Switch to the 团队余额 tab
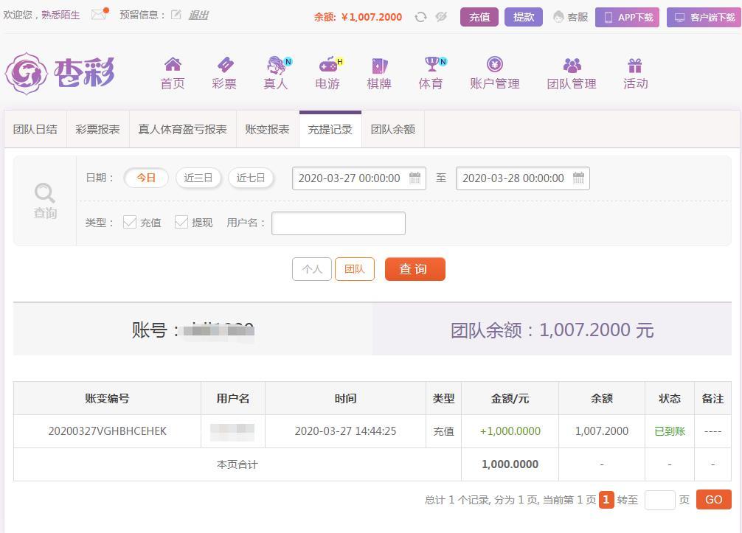 [392, 129]
